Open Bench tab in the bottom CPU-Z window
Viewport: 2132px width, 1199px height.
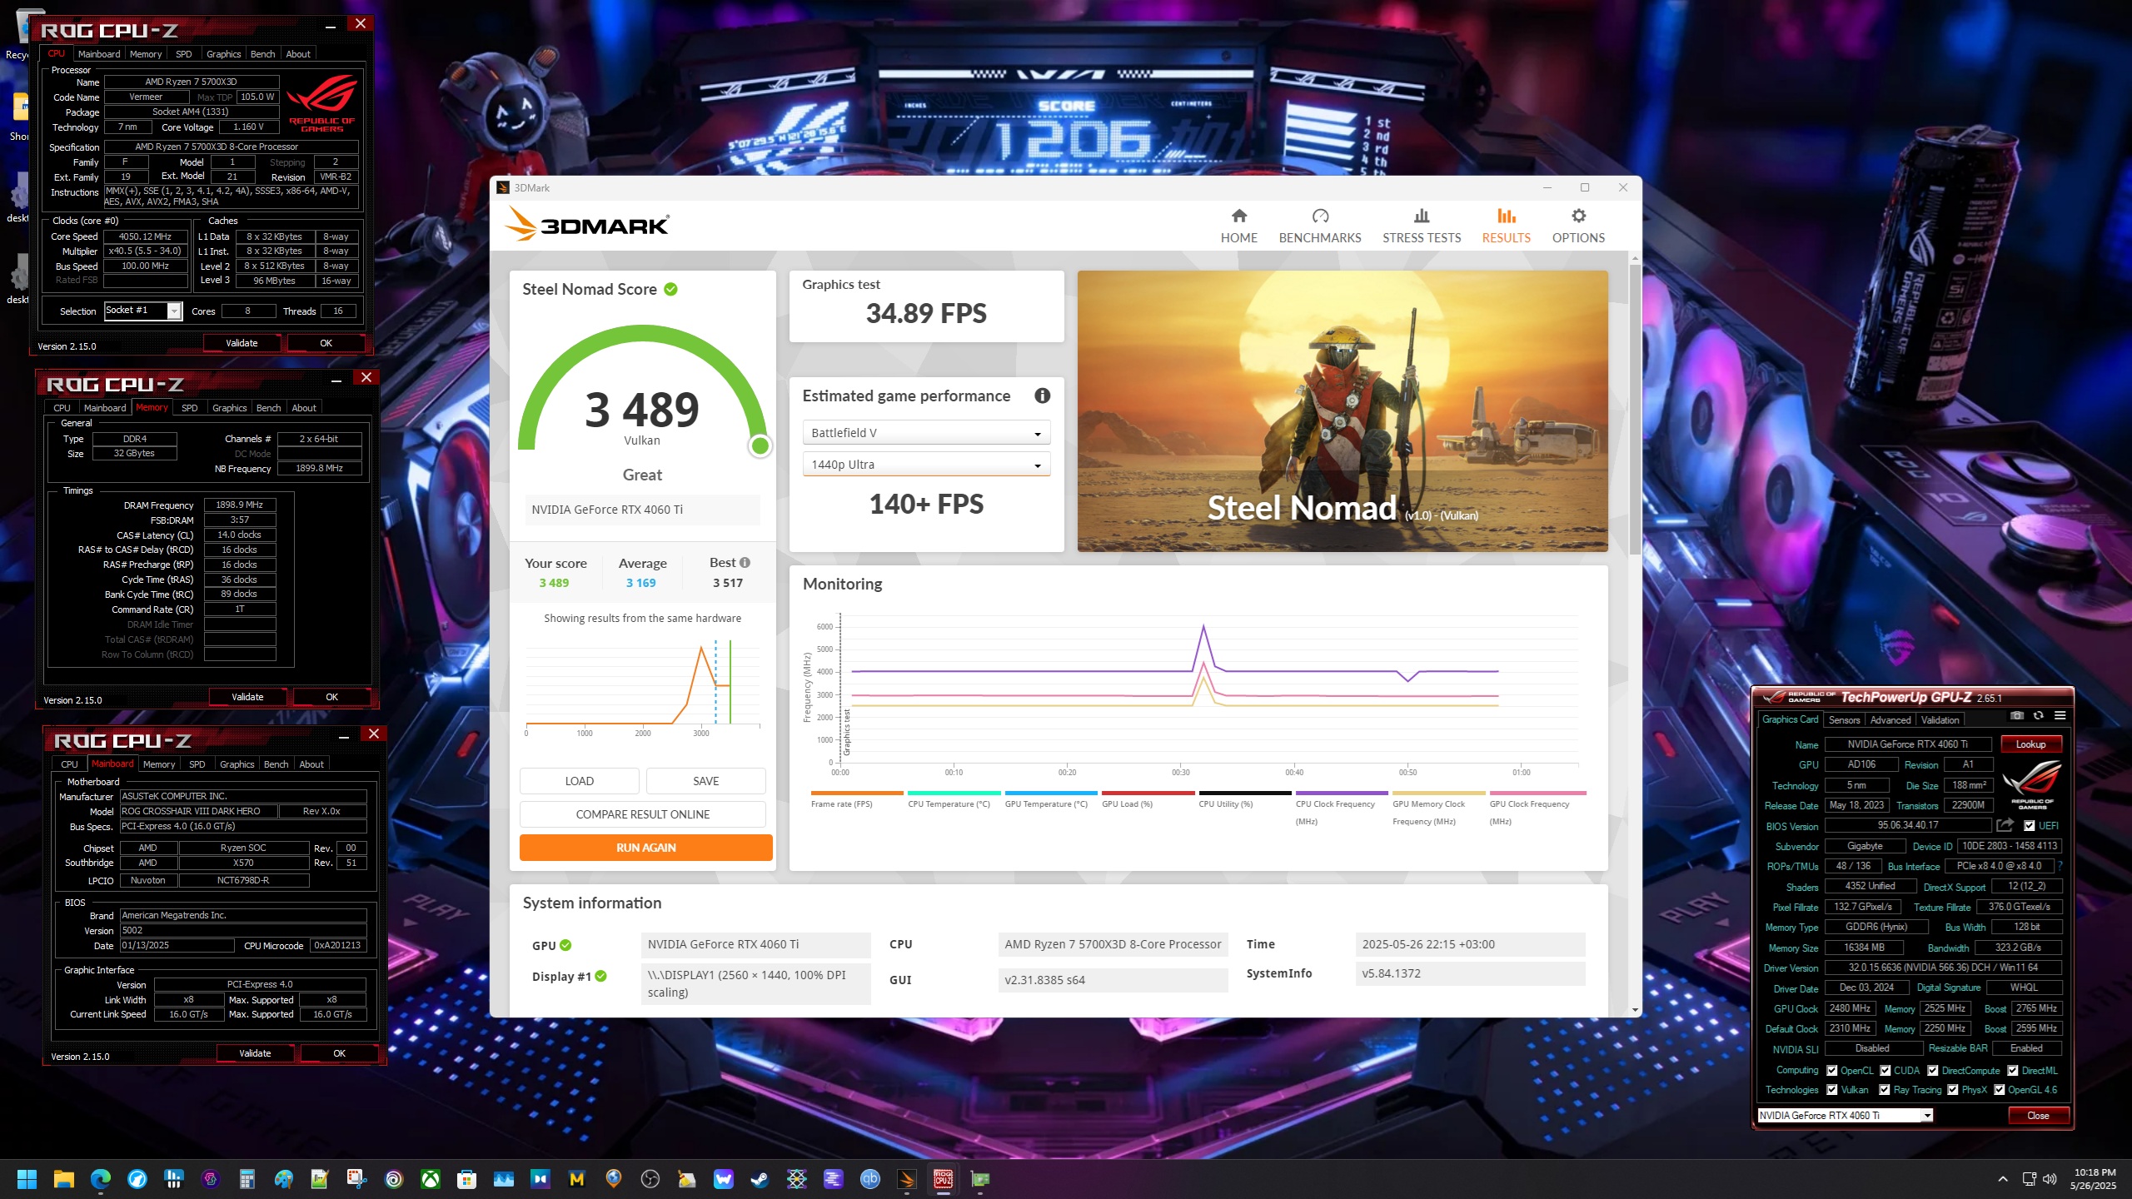click(x=276, y=764)
